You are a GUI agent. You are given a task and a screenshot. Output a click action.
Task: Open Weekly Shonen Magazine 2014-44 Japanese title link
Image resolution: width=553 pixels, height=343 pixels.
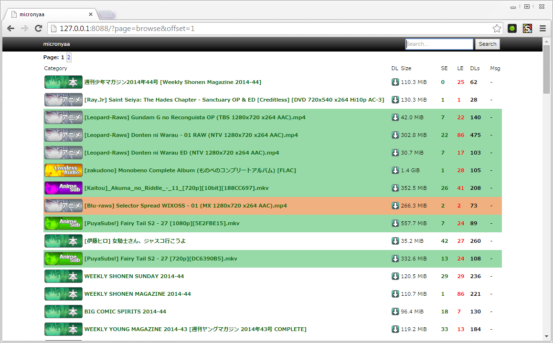[173, 82]
